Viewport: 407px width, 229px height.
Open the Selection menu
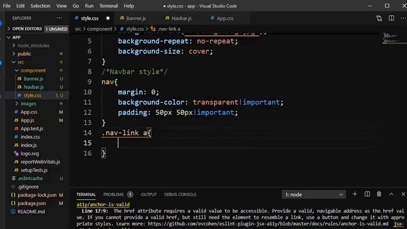tap(40, 6)
